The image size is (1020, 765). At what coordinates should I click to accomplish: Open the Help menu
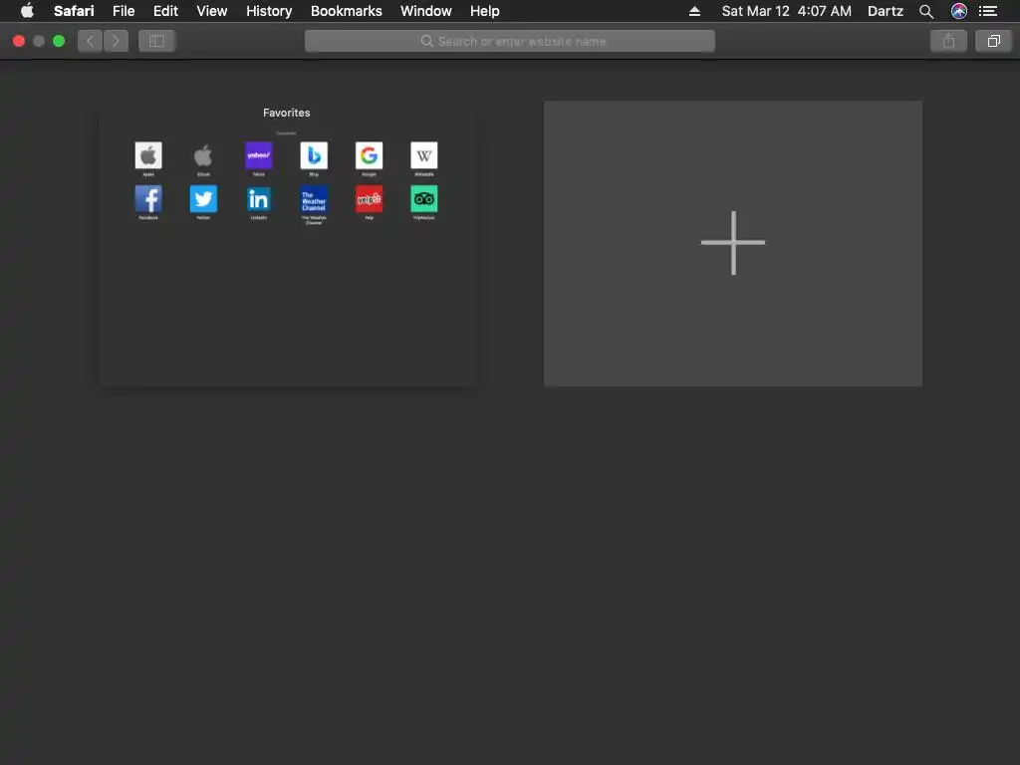(485, 11)
